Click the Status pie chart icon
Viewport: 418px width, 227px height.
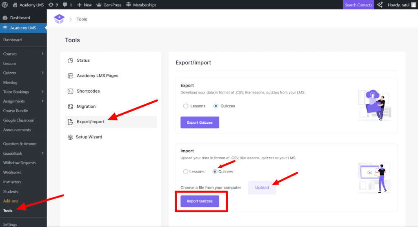(70, 60)
